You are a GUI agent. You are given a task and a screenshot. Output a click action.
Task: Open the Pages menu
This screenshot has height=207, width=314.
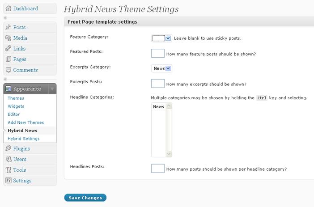point(30,59)
